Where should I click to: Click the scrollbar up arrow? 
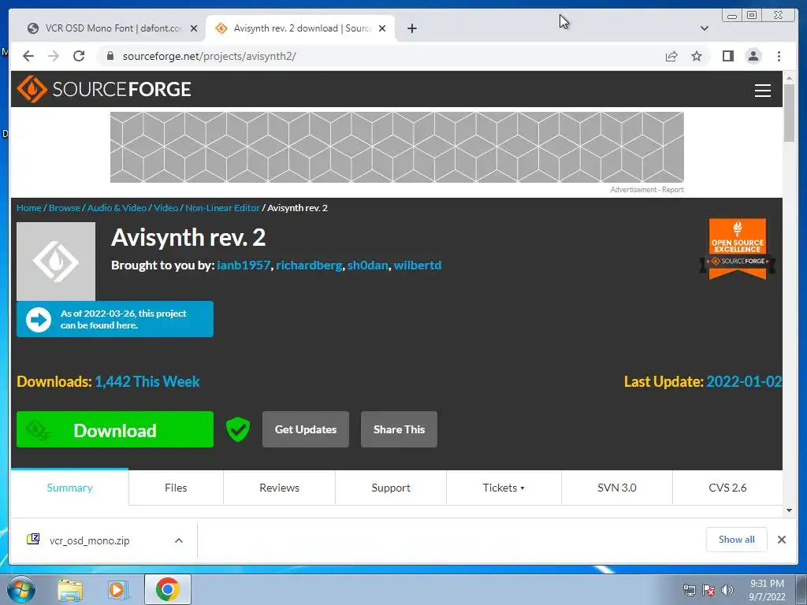click(x=789, y=78)
